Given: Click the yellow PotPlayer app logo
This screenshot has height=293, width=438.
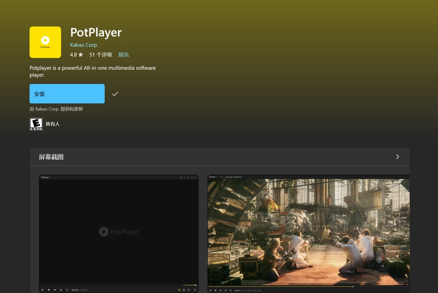Looking at the screenshot, I should point(45,42).
